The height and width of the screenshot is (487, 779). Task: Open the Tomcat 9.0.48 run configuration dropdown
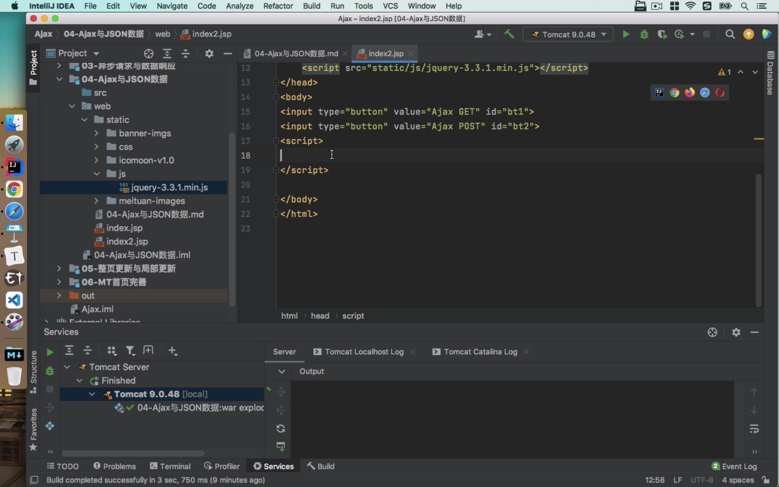coord(568,34)
